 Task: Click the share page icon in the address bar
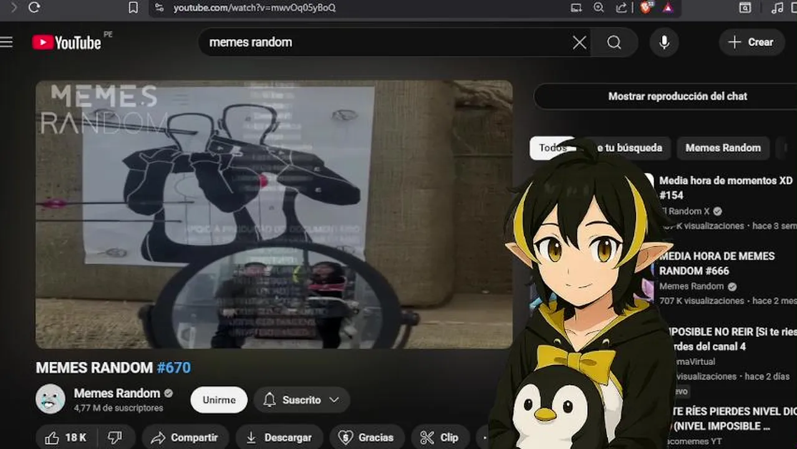621,7
